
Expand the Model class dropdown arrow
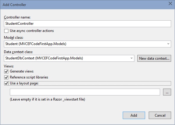coord(168,44)
